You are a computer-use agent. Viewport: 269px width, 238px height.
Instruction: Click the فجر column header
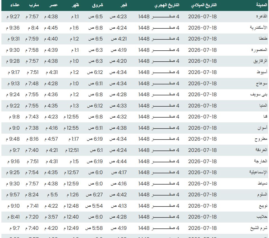click(123, 5)
